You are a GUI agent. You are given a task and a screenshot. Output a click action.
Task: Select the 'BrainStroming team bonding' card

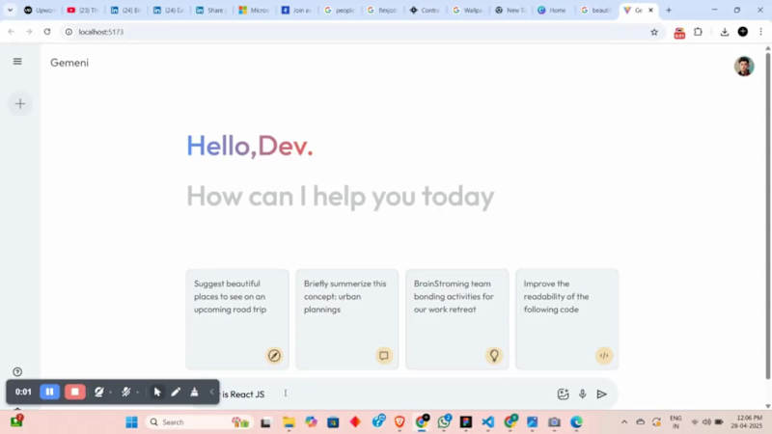point(456,319)
